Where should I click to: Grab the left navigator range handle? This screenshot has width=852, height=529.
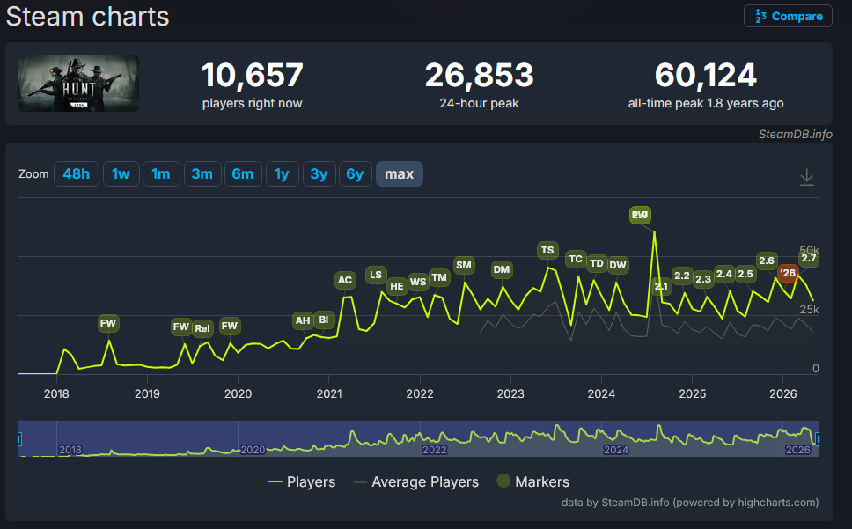19,439
